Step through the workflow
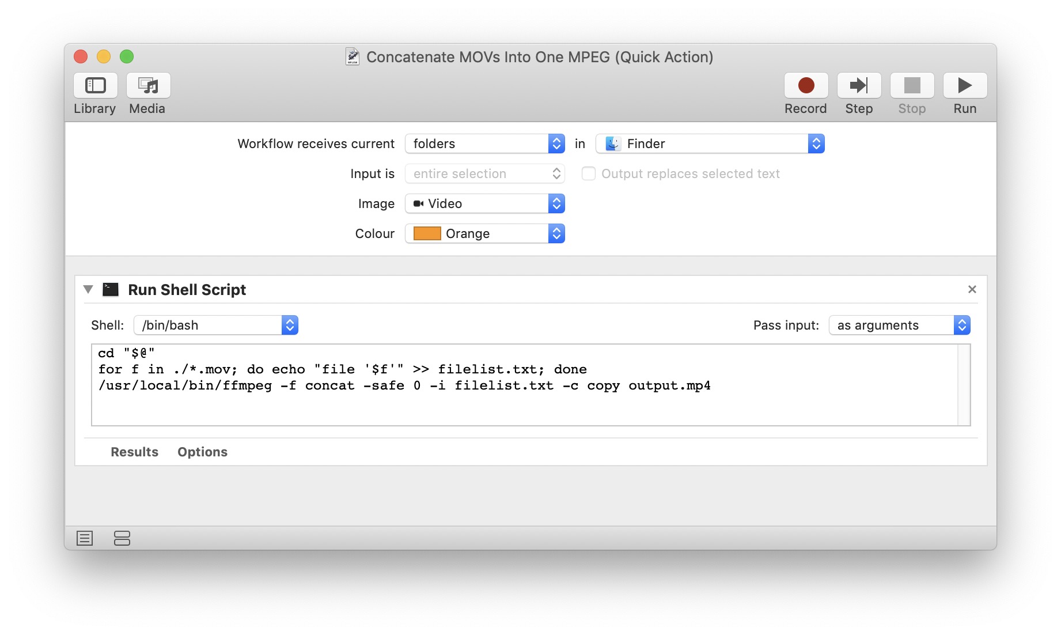The image size is (1061, 635). (858, 85)
